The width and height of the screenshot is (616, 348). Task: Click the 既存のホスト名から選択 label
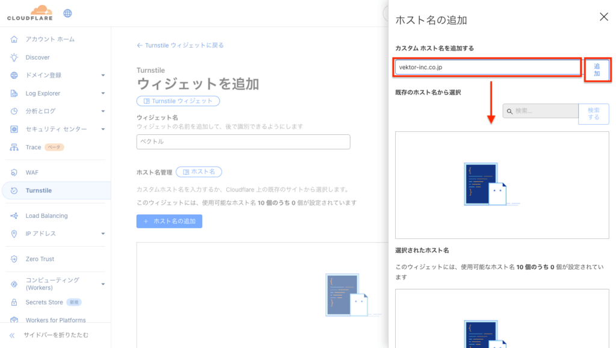click(428, 92)
